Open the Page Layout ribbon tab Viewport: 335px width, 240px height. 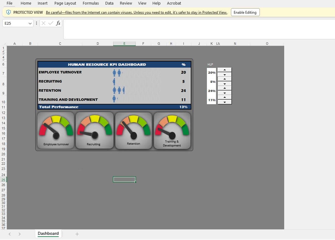[65, 3]
